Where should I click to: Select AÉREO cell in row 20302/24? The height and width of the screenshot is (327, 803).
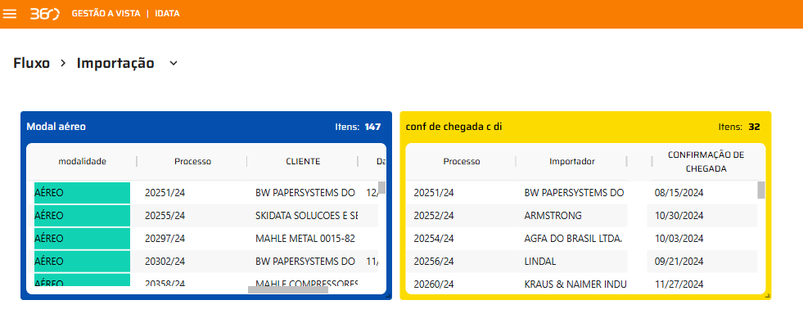point(82,262)
